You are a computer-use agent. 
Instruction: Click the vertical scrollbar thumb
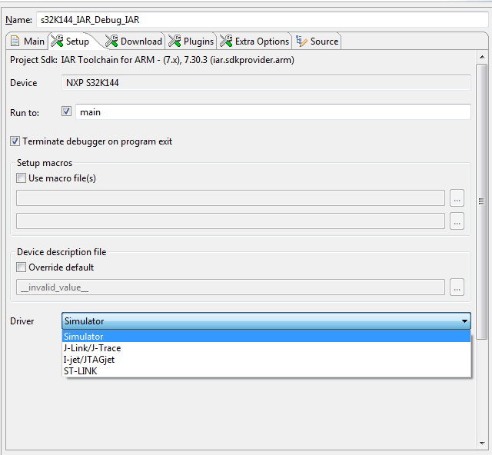[481, 201]
